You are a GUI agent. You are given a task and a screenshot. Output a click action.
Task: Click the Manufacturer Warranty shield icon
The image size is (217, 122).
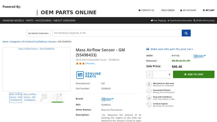coord(149,84)
